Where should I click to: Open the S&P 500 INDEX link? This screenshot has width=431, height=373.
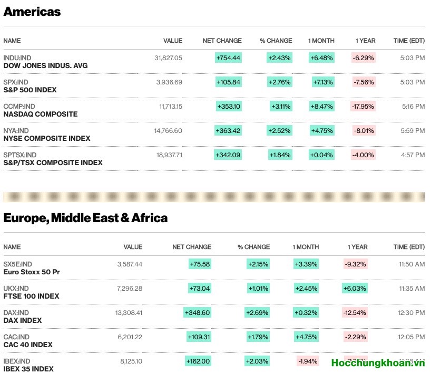pos(30,90)
